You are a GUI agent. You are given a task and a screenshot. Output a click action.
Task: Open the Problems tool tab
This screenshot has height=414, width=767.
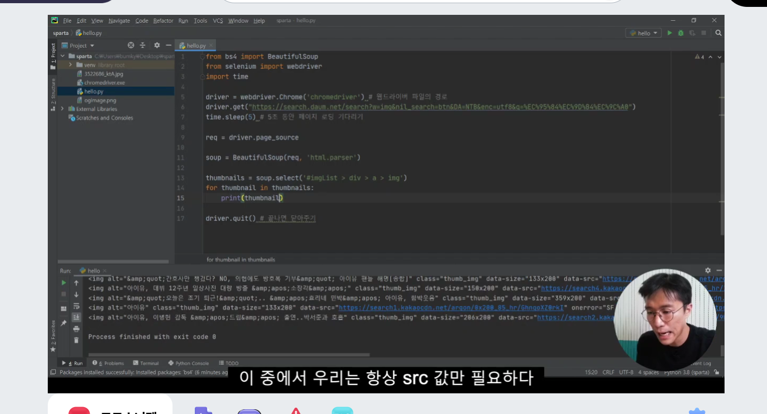coord(108,363)
